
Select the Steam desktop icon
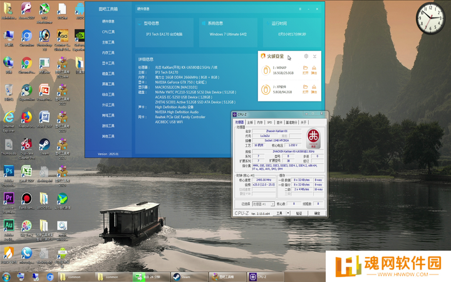[x=44, y=147]
